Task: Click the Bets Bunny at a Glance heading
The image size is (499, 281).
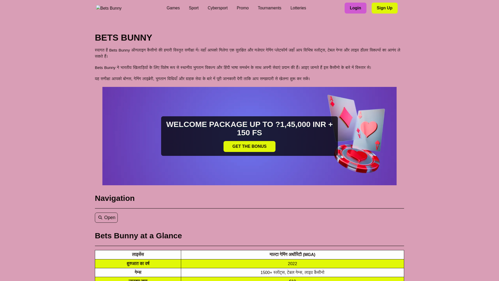Action: [138, 236]
